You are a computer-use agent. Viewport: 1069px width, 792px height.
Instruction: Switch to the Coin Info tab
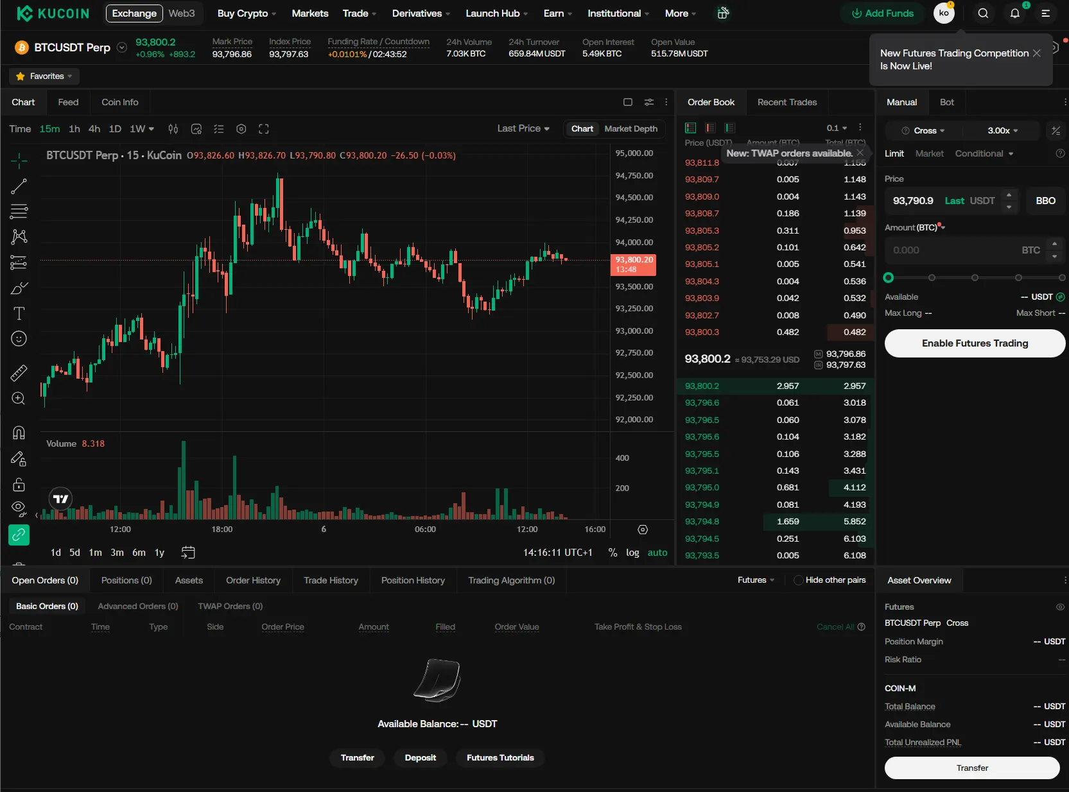[119, 102]
